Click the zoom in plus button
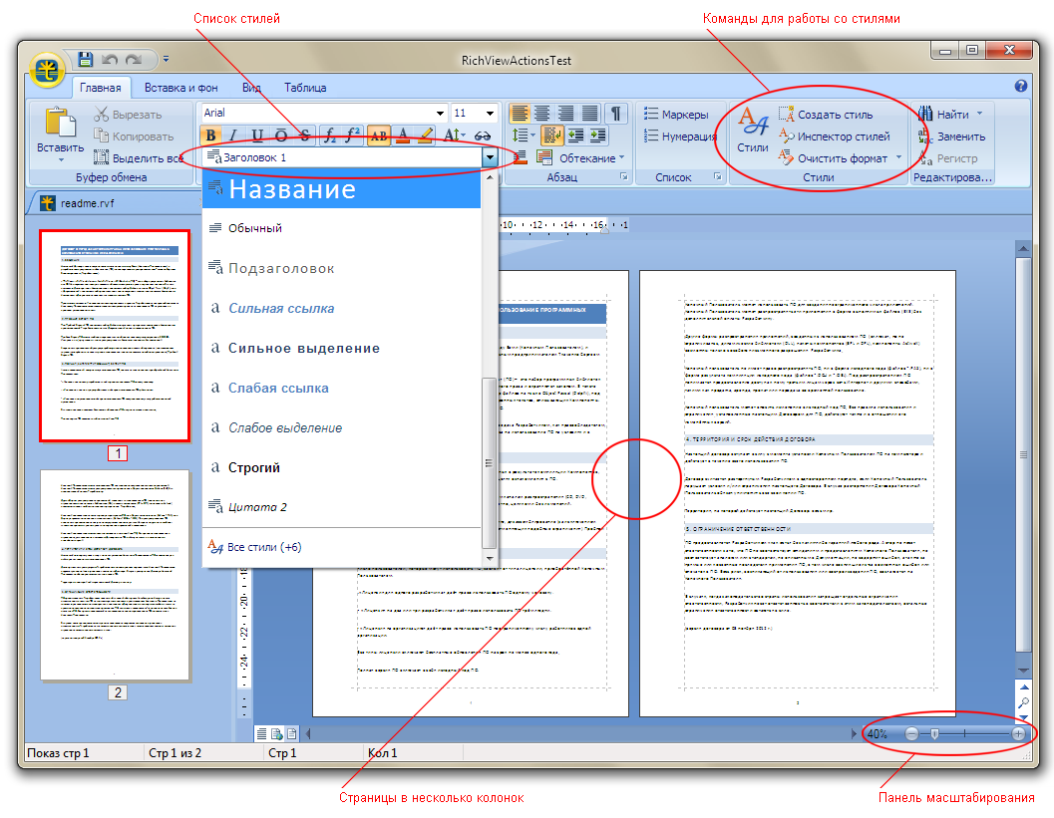This screenshot has width=1054, height=818. (x=1018, y=733)
